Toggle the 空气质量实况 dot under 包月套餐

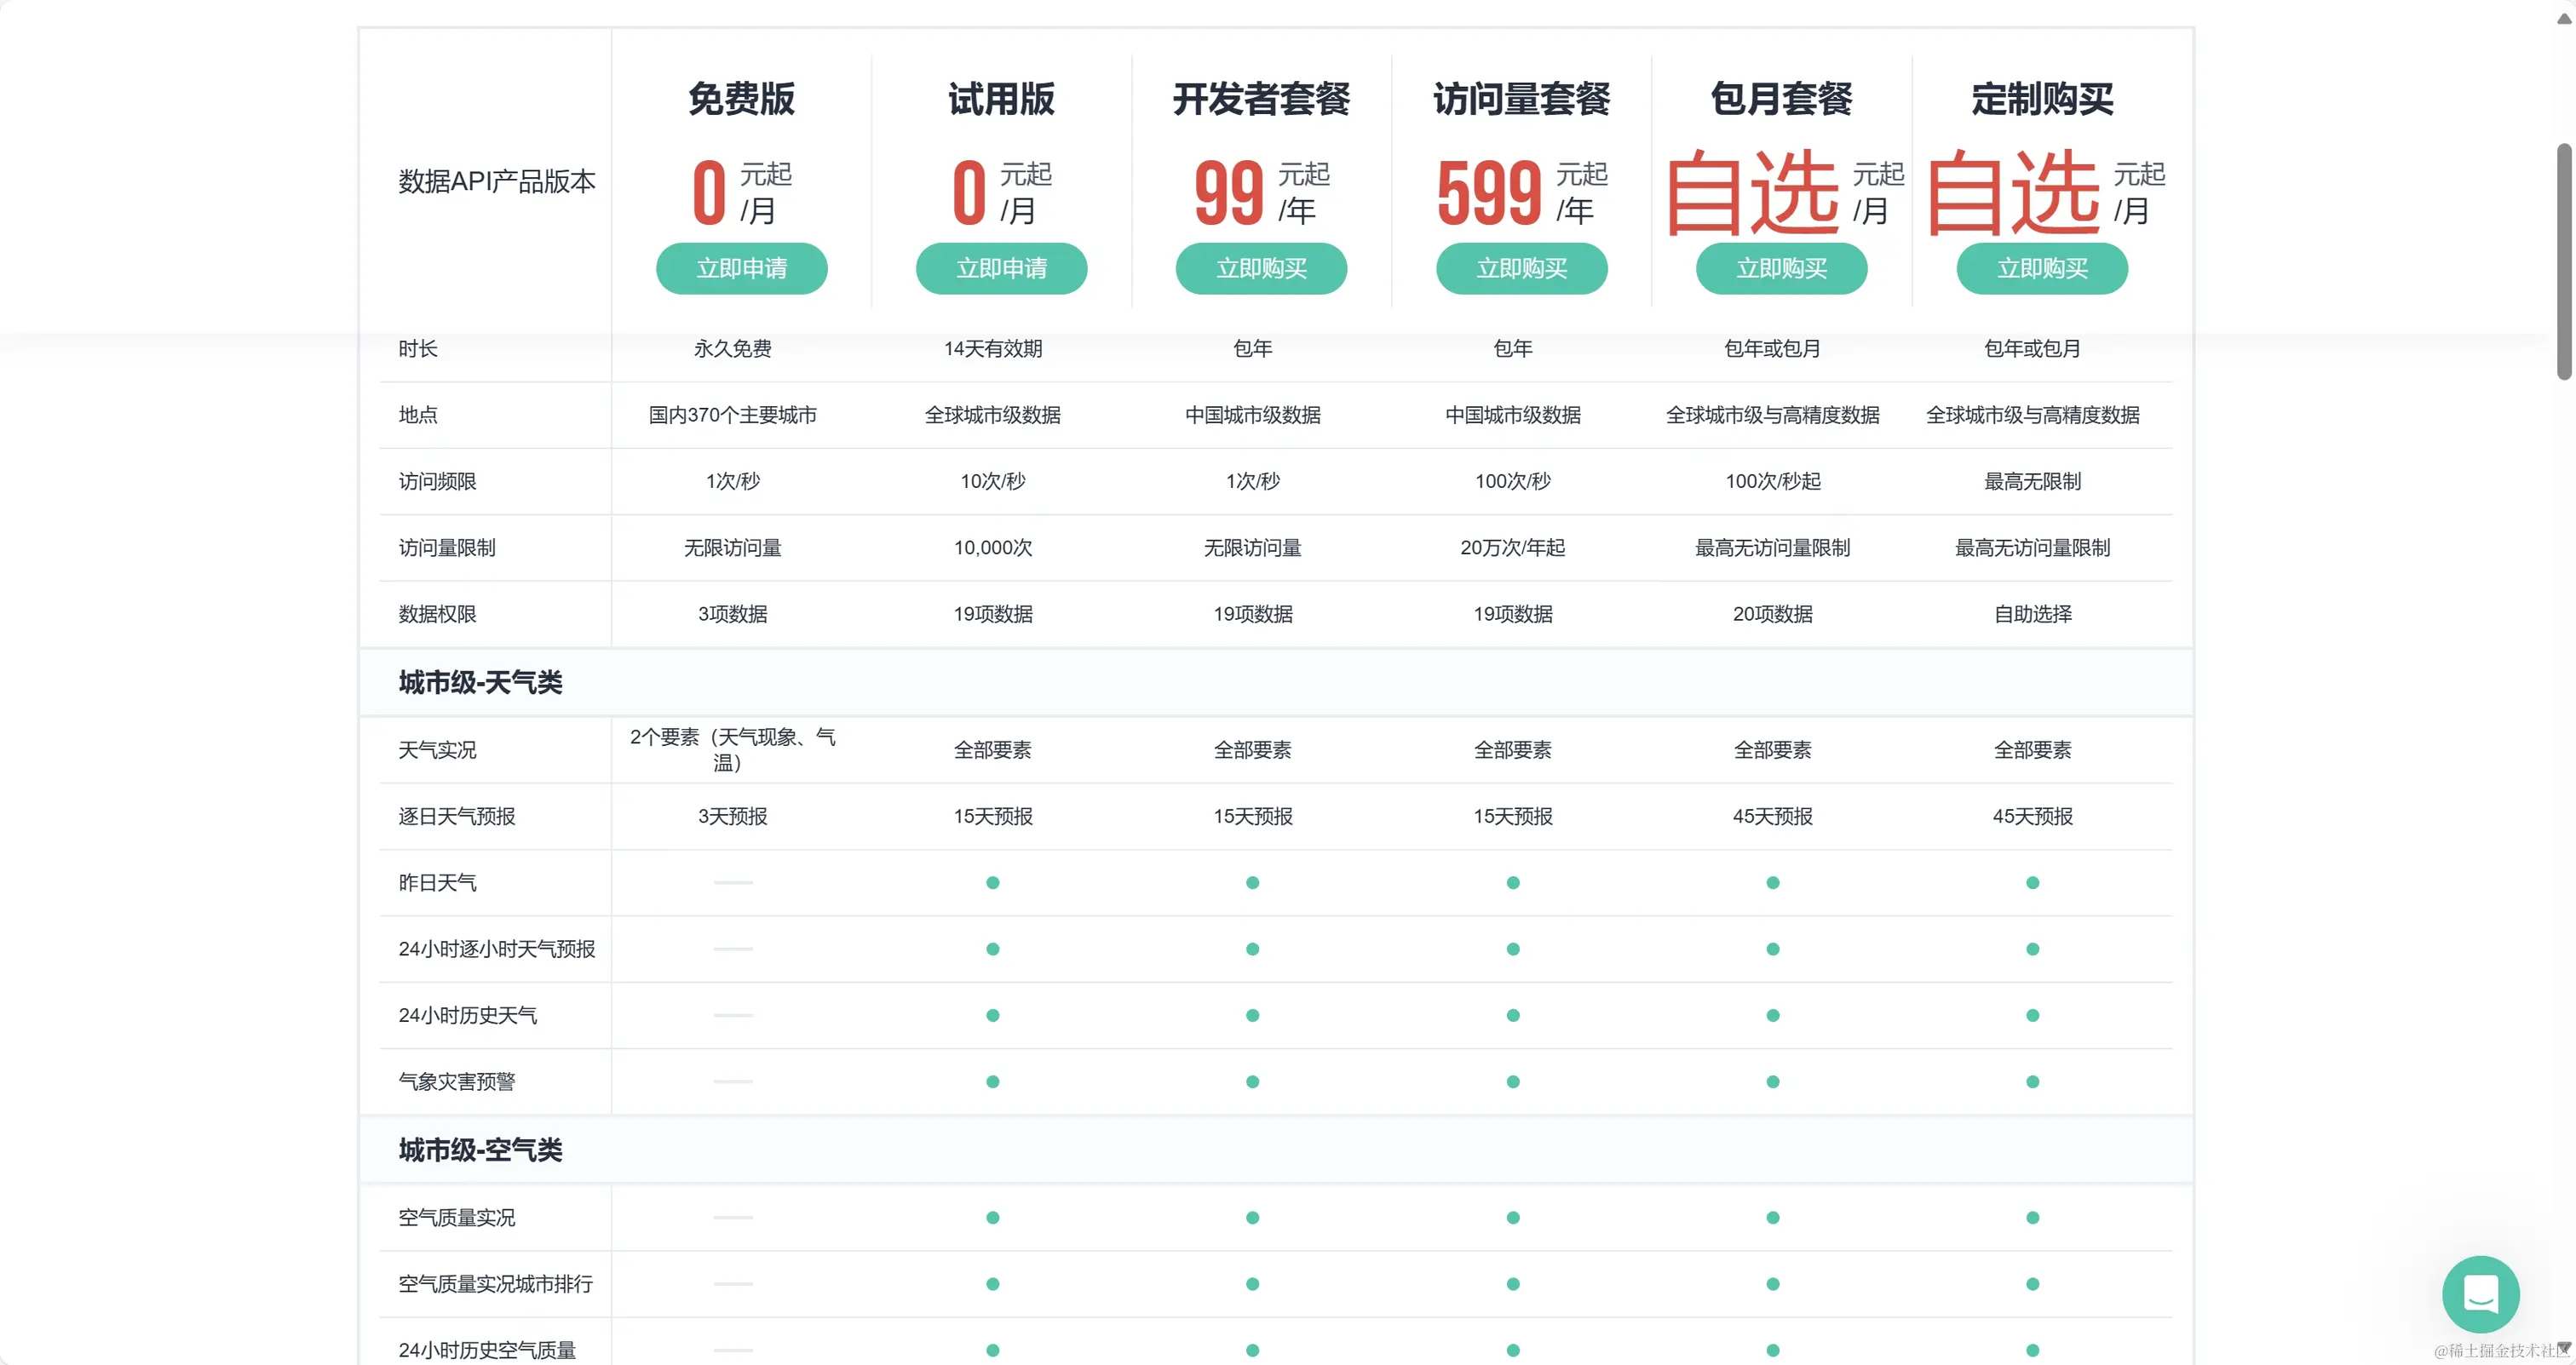pos(1772,1217)
